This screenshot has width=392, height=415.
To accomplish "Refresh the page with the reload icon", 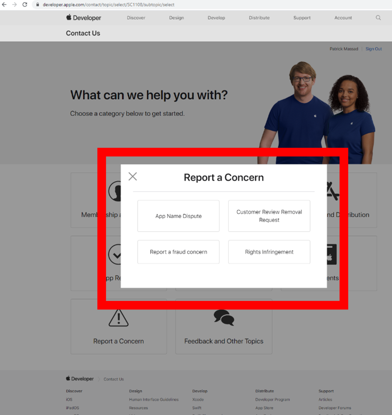I will click(x=25, y=4).
